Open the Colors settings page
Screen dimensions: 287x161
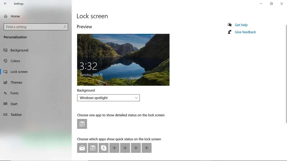tap(15, 61)
